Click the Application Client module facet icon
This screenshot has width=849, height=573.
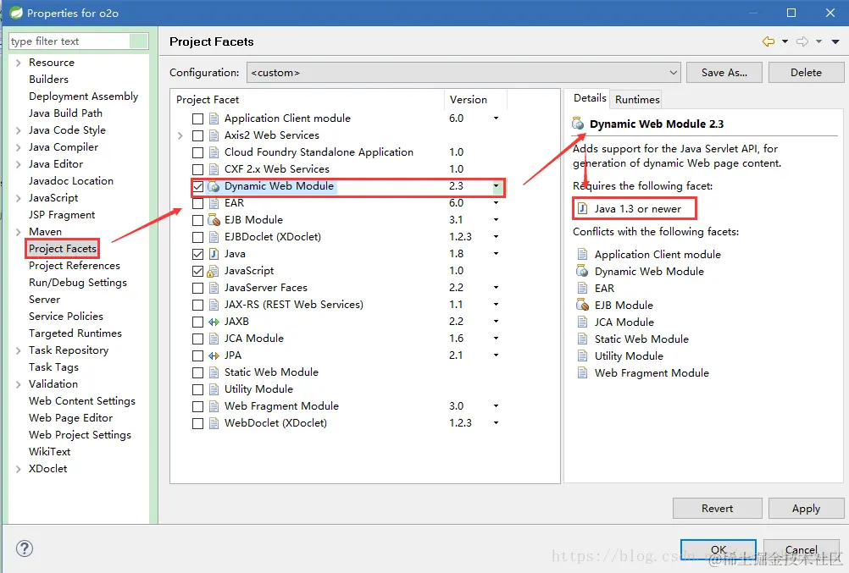pos(214,118)
